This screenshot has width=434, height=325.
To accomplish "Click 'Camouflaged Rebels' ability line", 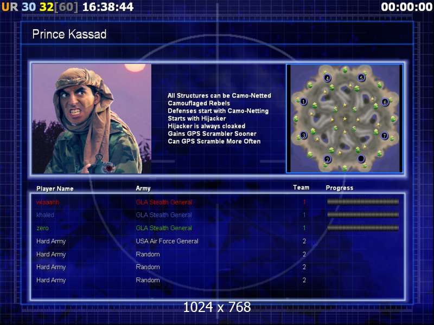I will [199, 103].
